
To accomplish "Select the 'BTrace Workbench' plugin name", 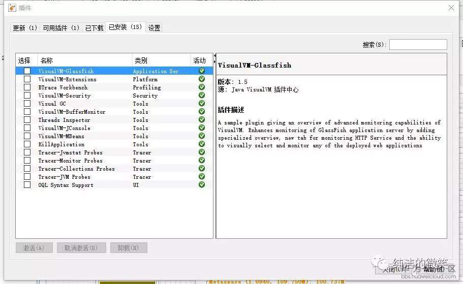I will 63,87.
